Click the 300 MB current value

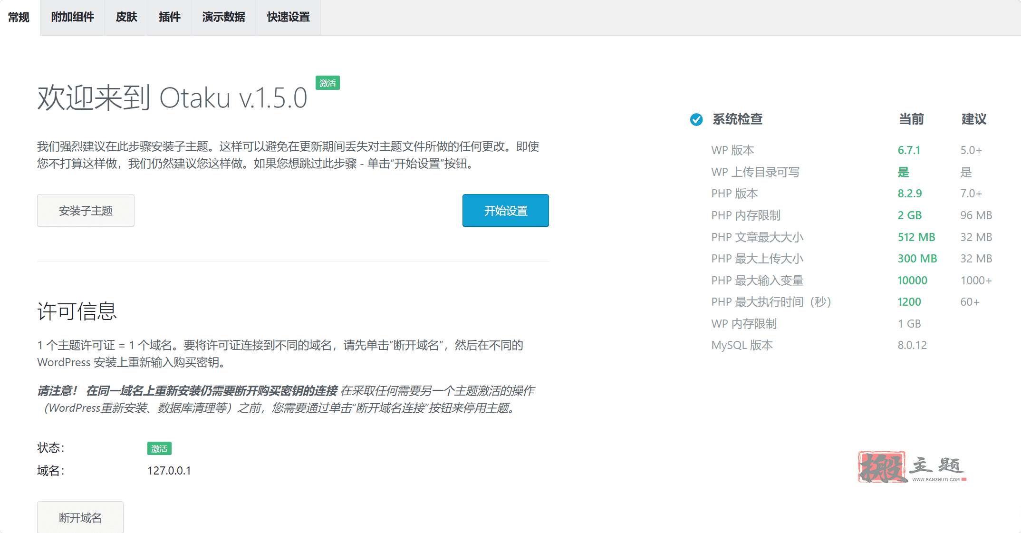coord(917,259)
